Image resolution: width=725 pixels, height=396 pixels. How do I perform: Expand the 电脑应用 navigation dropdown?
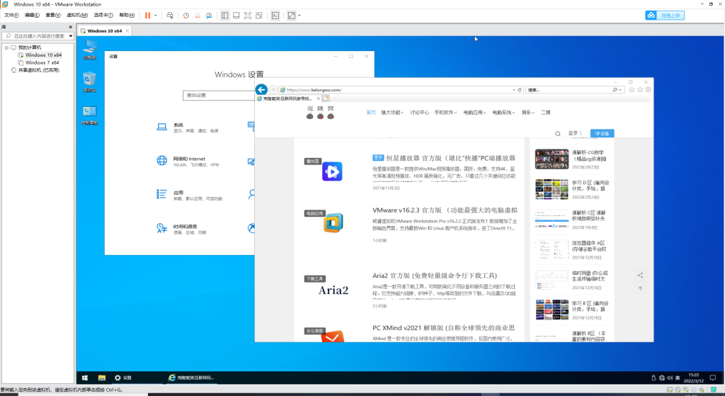pyautogui.click(x=474, y=113)
